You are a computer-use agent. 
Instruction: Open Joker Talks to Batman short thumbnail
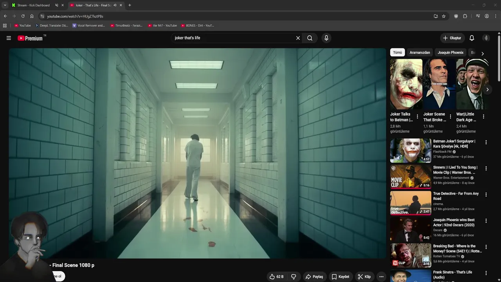(406, 84)
